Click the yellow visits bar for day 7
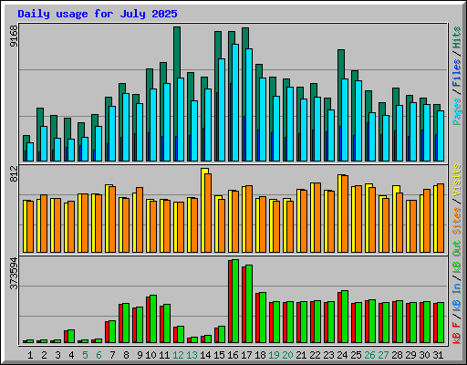 tap(107, 218)
